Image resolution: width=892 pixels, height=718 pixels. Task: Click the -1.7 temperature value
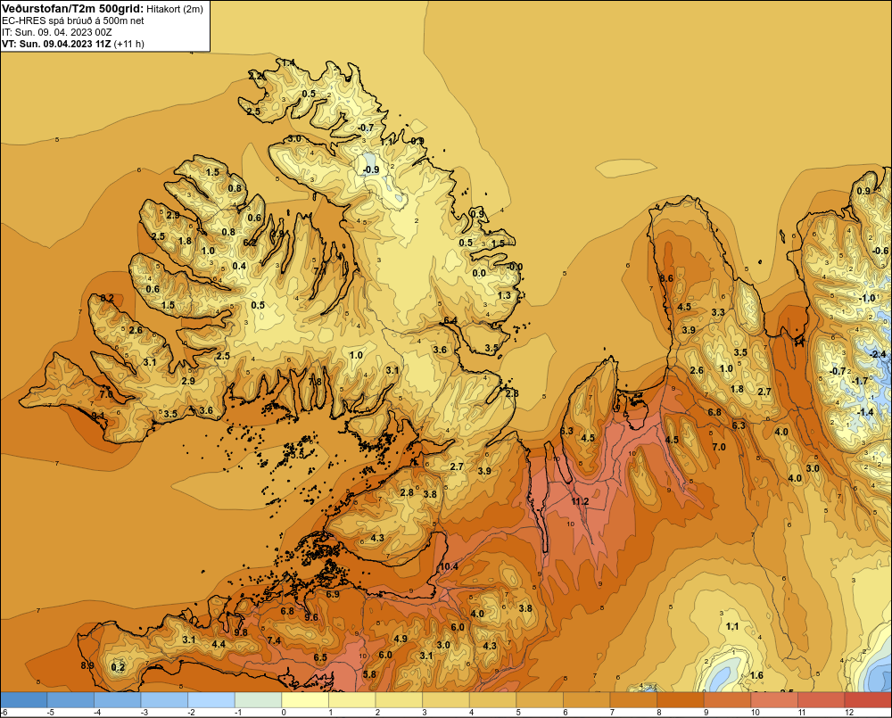860,381
